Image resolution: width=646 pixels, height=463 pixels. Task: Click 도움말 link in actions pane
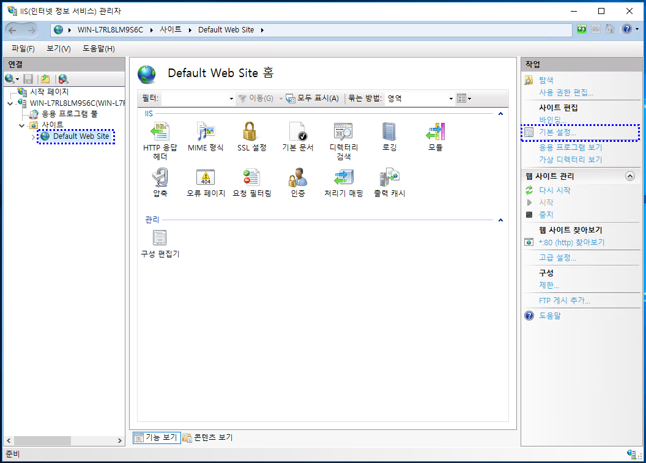[550, 316]
